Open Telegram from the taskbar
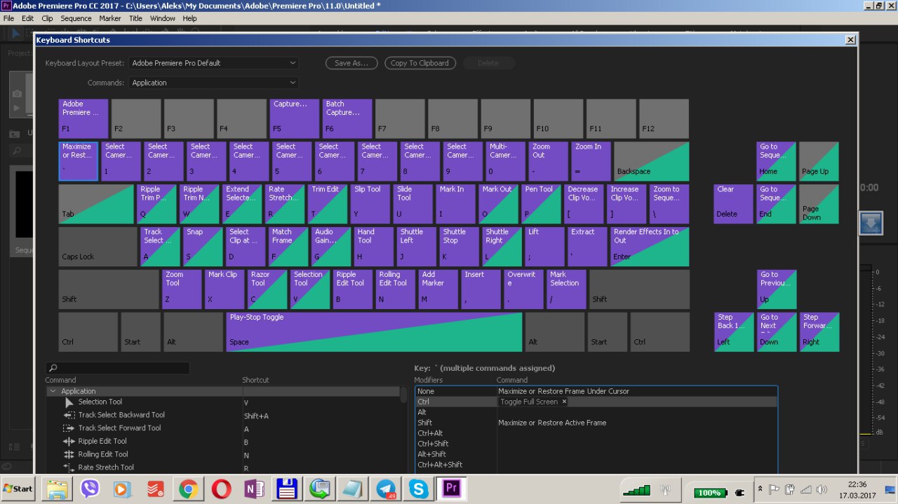The width and height of the screenshot is (898, 504). 386,489
